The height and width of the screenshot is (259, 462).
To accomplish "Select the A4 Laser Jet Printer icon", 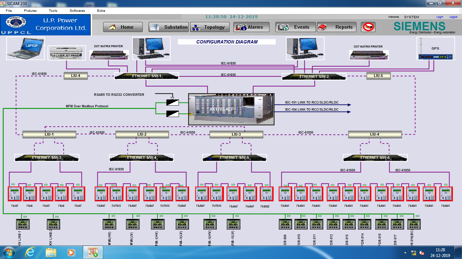I will [66, 53].
